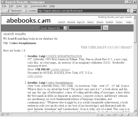Open the refine search link

click(97, 47)
